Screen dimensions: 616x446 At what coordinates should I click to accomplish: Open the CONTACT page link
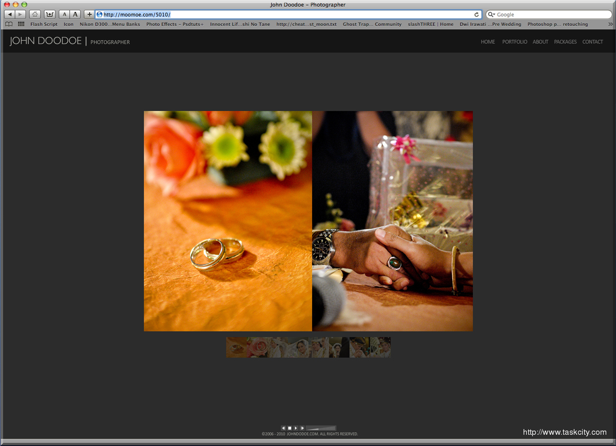[x=592, y=42]
